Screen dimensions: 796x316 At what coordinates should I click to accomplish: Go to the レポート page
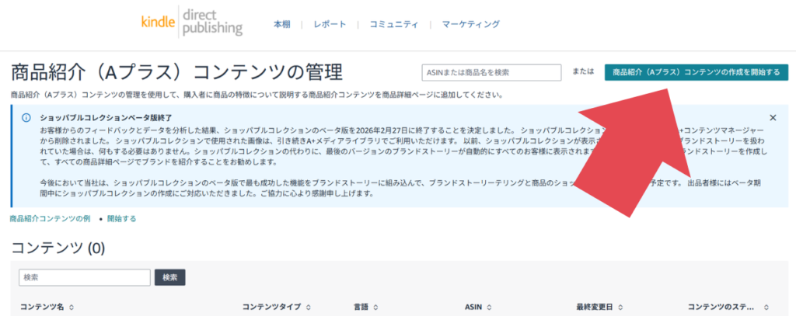[330, 24]
